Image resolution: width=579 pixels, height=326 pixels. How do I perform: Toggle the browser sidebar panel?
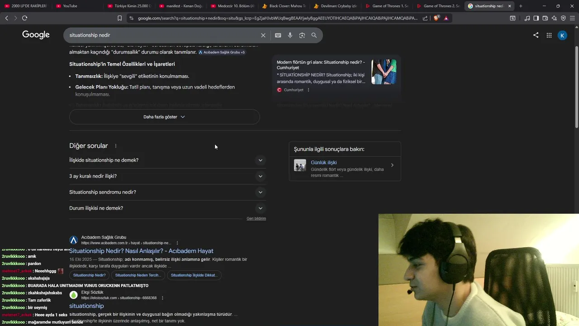[536, 18]
